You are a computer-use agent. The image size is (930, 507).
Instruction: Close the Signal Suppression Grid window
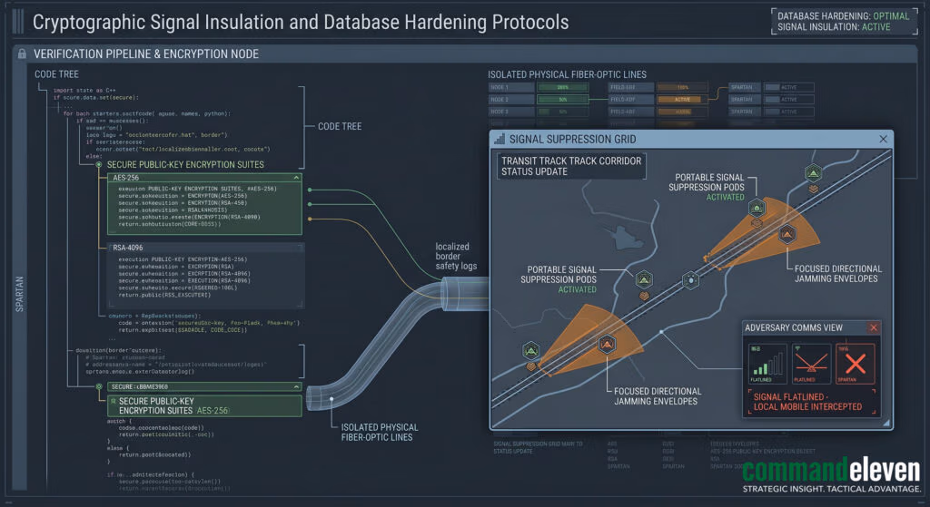[x=883, y=139]
